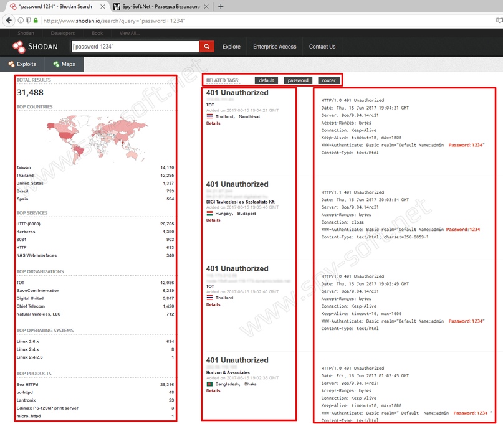Select "Natural Wireless, LLC" organization
Viewport: 503px width, 424px height.
coord(95,314)
